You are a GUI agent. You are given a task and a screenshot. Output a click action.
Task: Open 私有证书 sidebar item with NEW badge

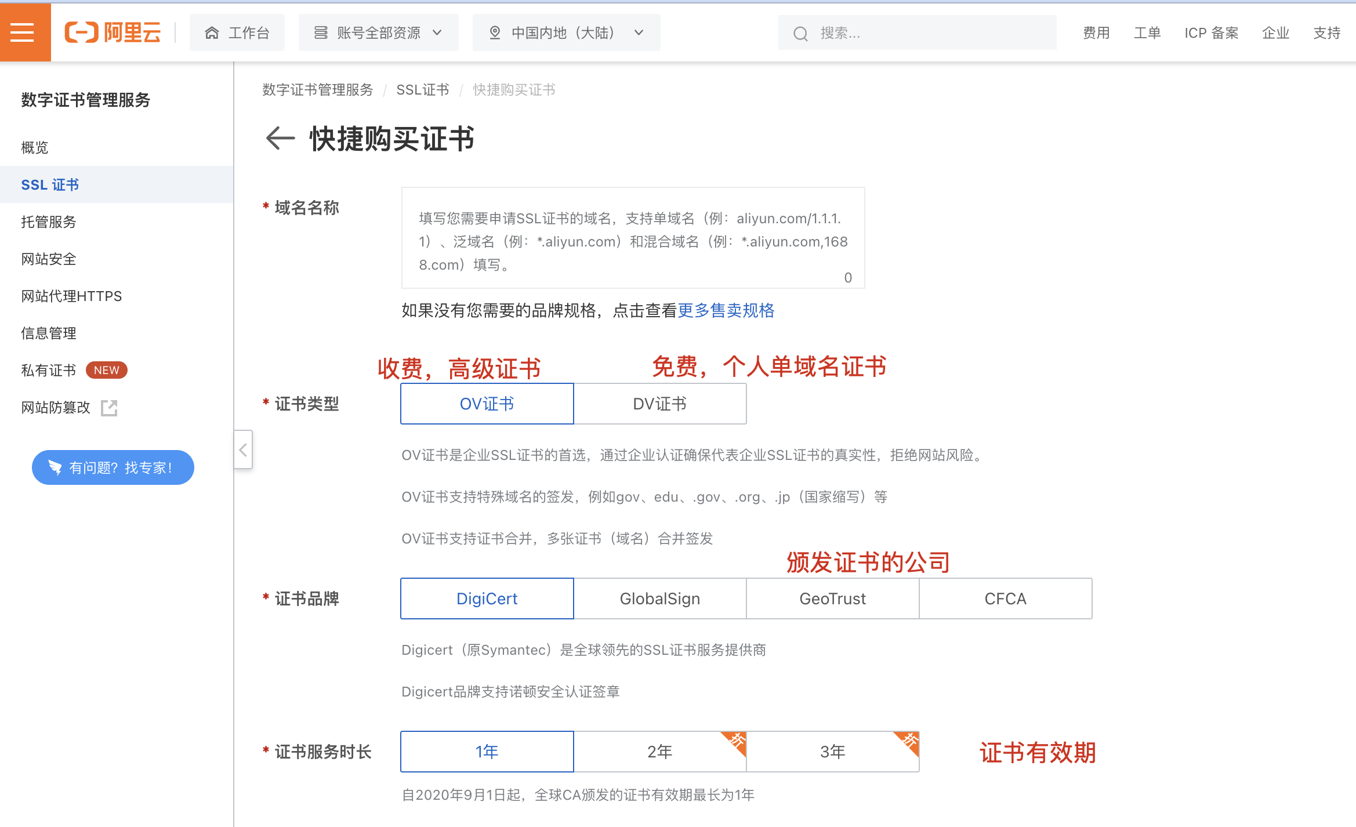click(x=49, y=371)
